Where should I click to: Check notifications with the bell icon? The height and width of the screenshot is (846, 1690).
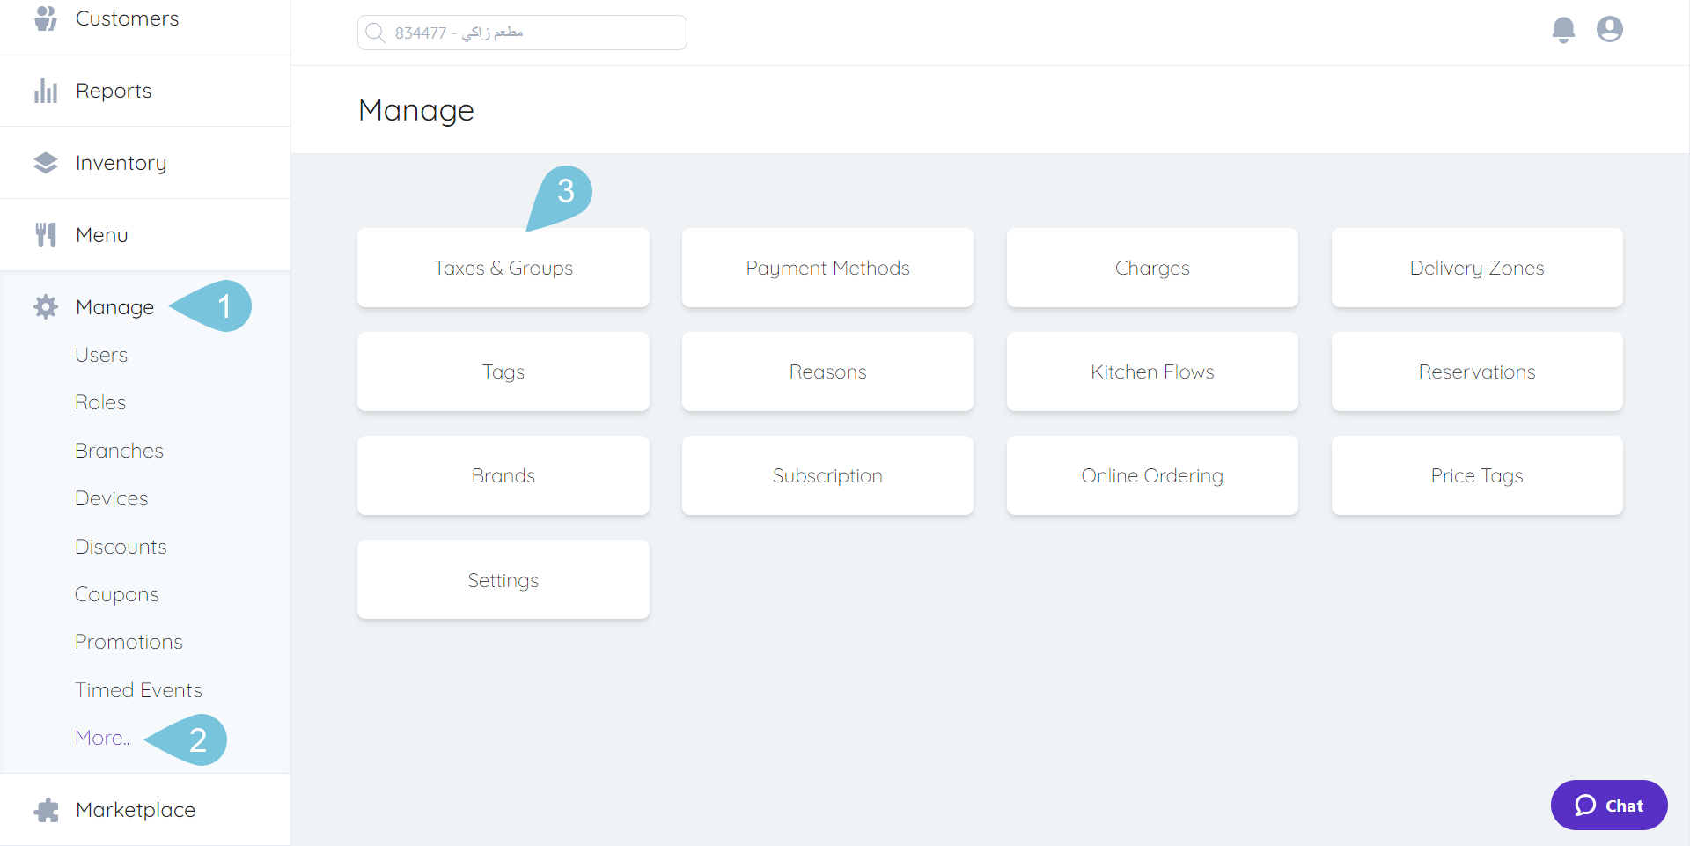[x=1563, y=29]
